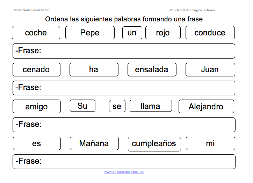
Task: Click the 'conduce' word box
Action: 210,33
